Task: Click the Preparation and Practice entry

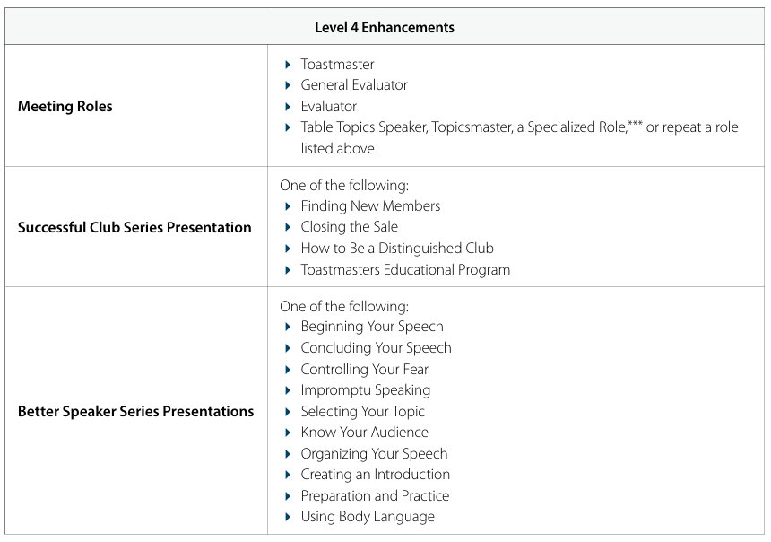Action: coord(375,496)
